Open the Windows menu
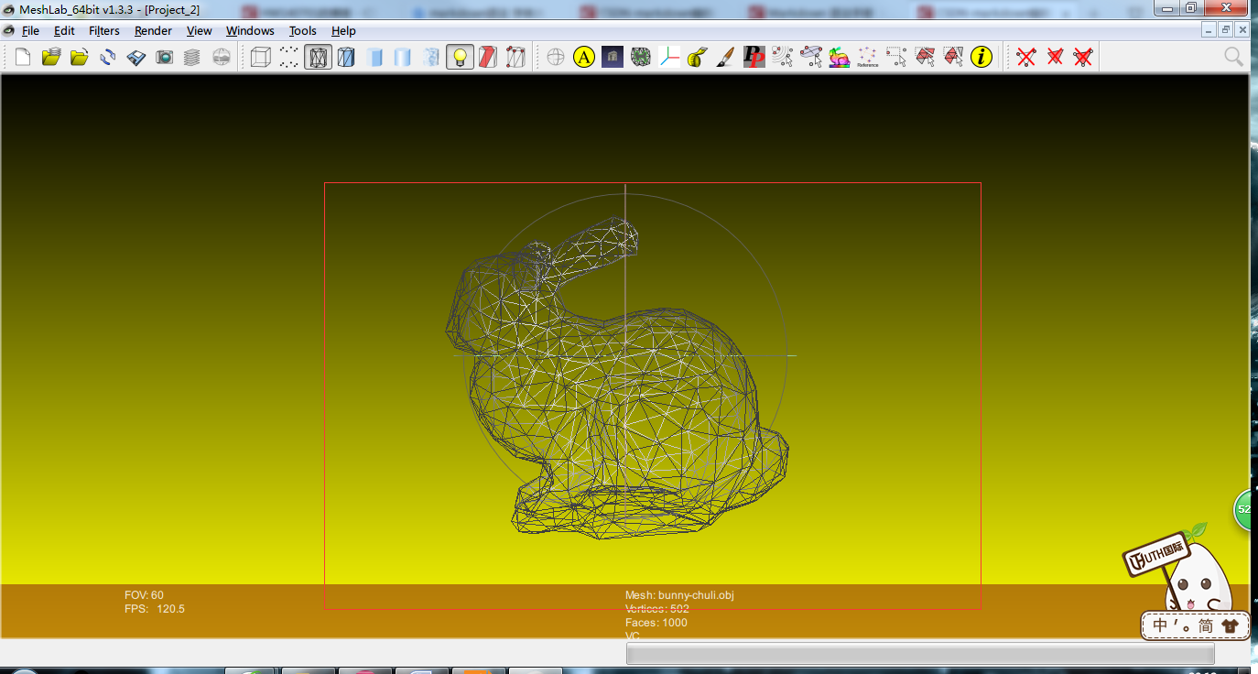The width and height of the screenshot is (1258, 674). tap(250, 30)
